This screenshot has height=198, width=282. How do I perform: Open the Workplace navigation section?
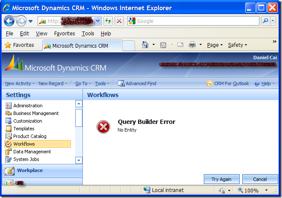pos(42,171)
